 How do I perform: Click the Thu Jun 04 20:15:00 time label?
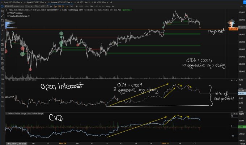point(17,144)
